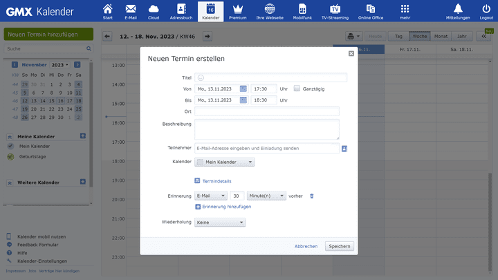Screen dimensions: 498x280
Task: Click the Abbrechen link
Action: point(306,246)
